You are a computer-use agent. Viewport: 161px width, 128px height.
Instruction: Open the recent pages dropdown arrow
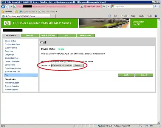11,7
